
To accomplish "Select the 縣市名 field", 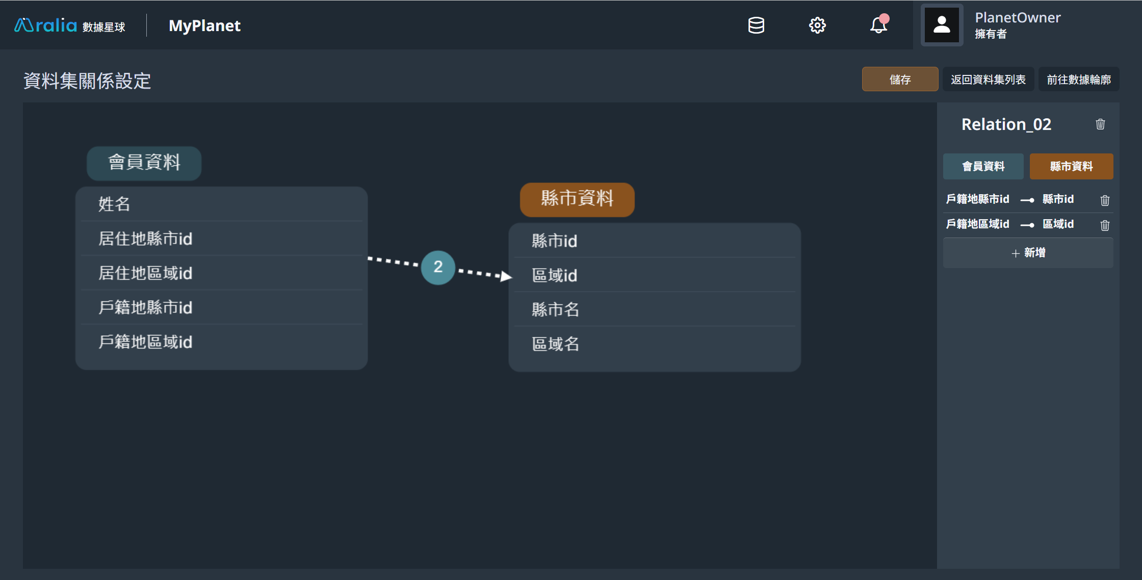I will click(x=655, y=309).
